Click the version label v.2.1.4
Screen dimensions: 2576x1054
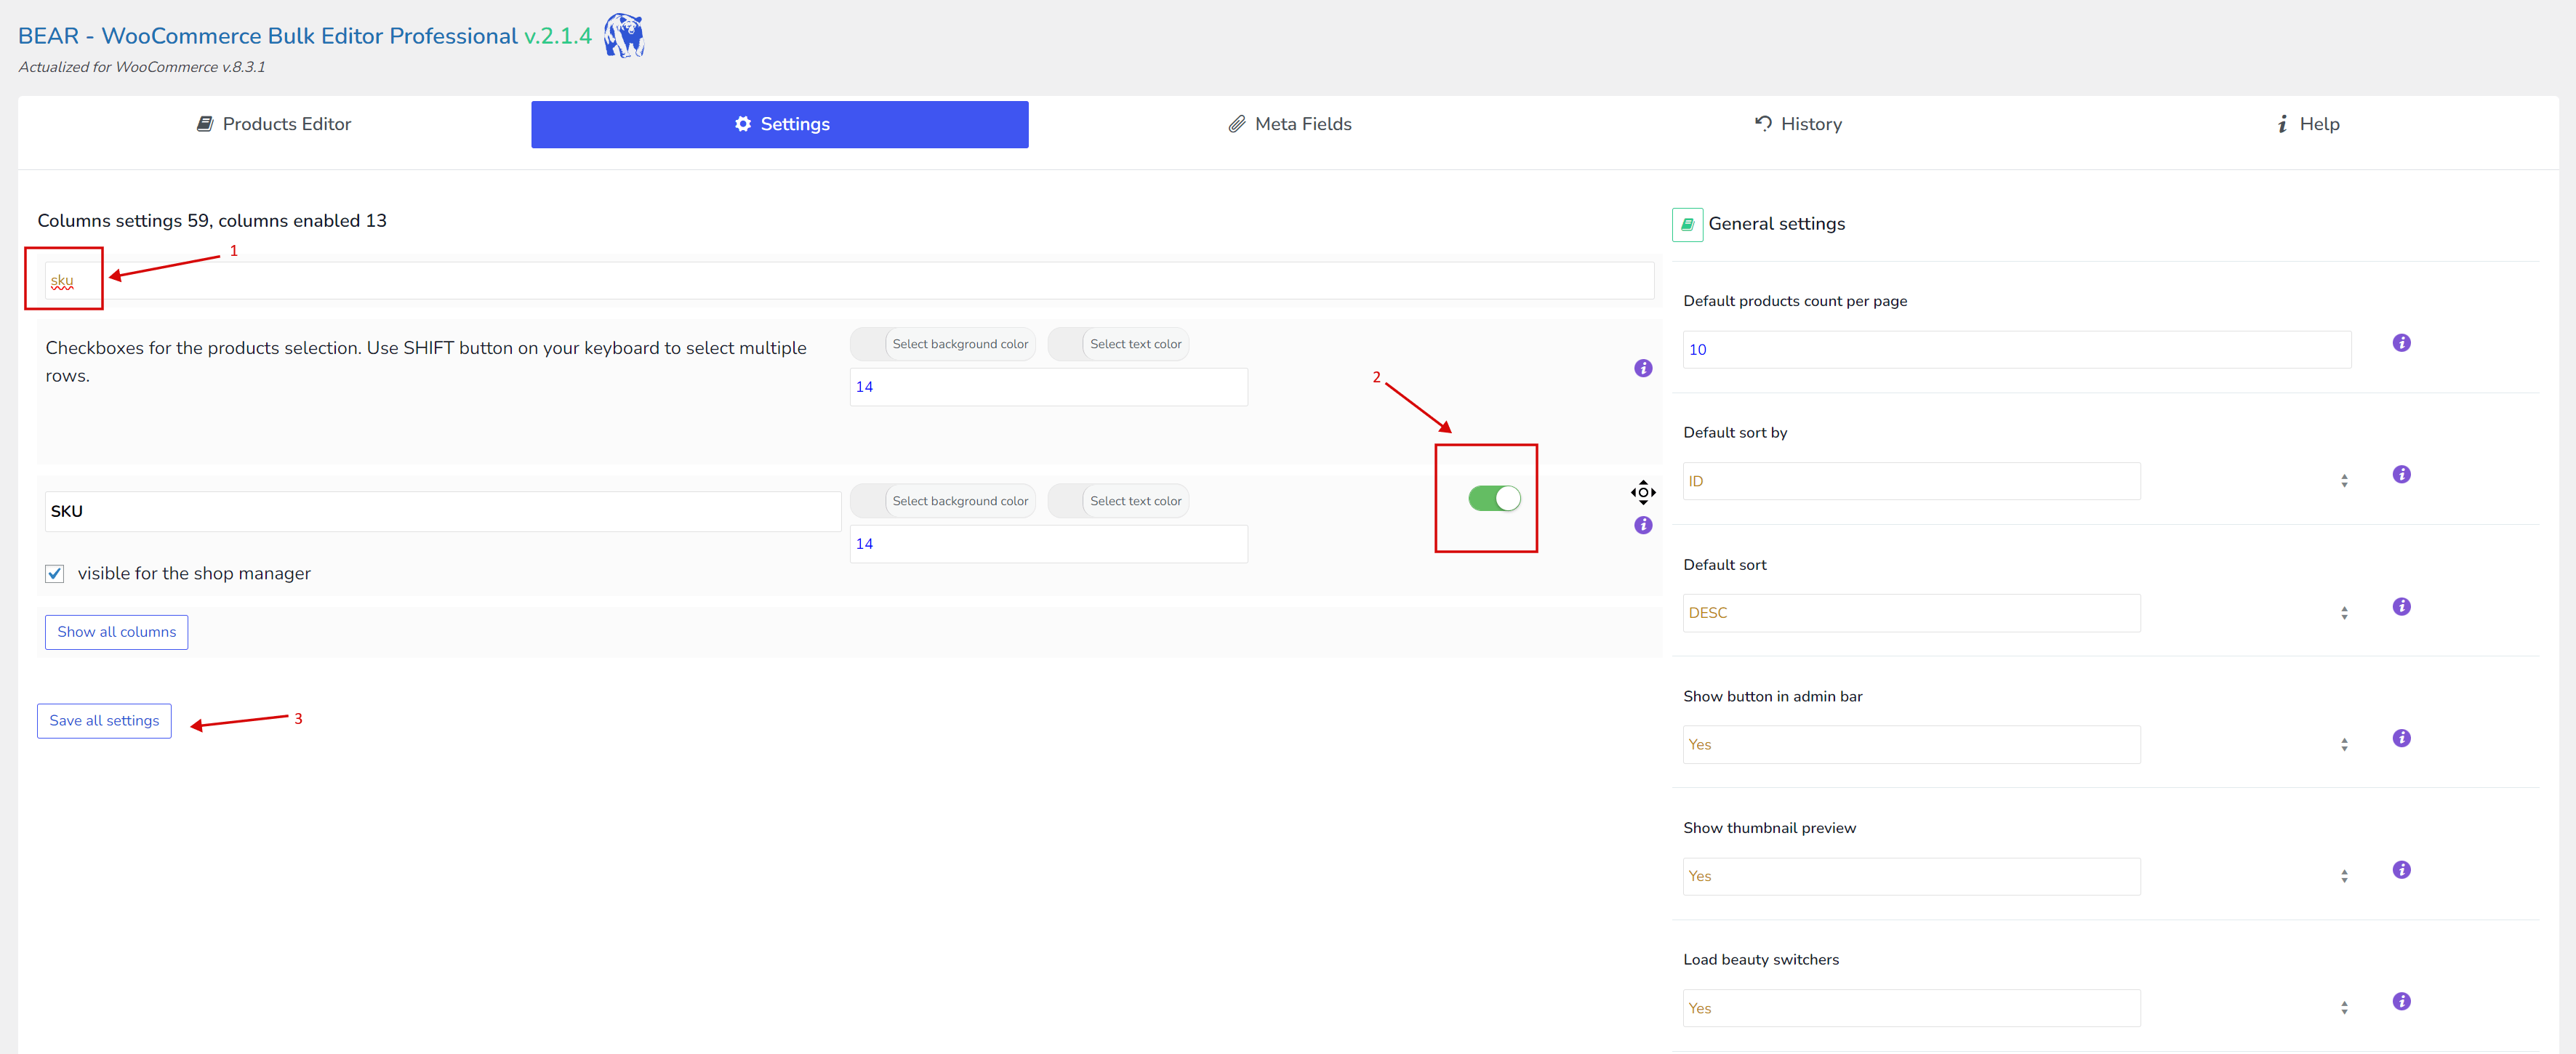coord(558,36)
